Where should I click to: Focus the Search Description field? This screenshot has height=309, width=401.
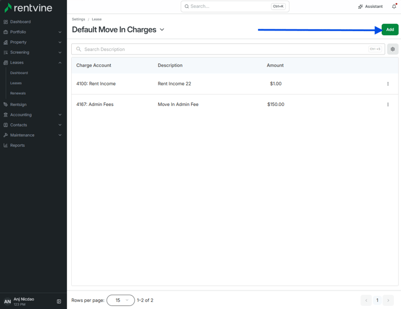228,49
